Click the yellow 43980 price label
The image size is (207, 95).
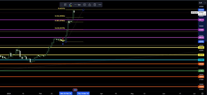(201, 47)
